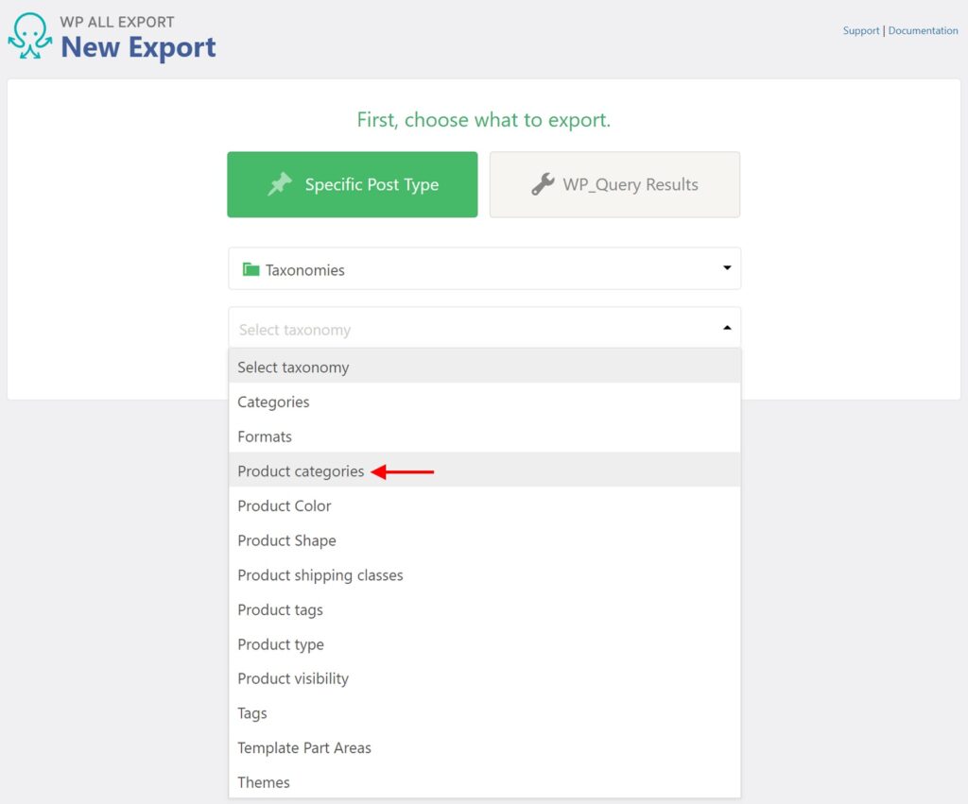Image resolution: width=968 pixels, height=804 pixels.
Task: Click the pin icon on Specific Post Type
Action: coord(280,184)
